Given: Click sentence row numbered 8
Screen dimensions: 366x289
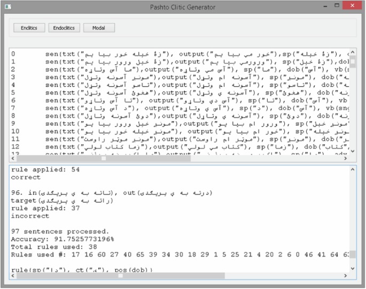Looking at the screenshot, I should click(x=180, y=116).
